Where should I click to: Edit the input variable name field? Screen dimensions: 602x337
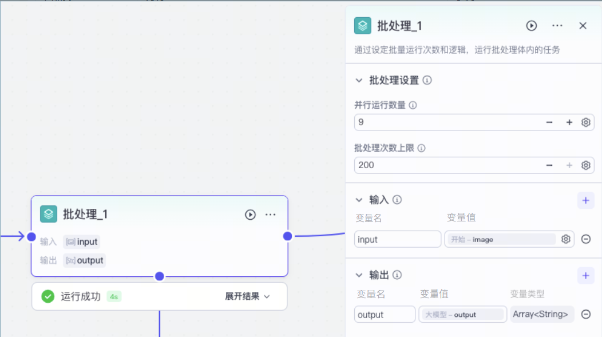tap(397, 239)
